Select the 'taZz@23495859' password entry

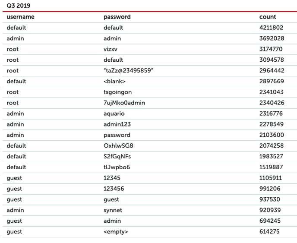pyautogui.click(x=129, y=71)
